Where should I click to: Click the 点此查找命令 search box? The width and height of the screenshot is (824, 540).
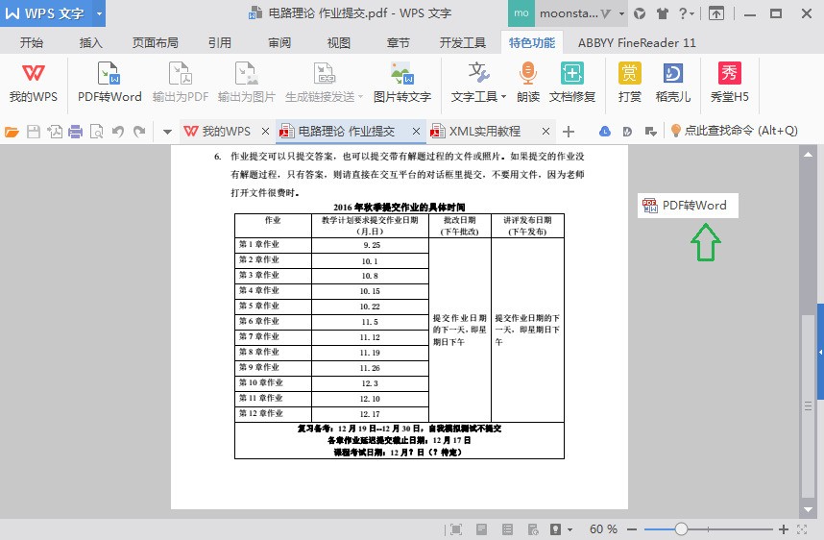735,131
